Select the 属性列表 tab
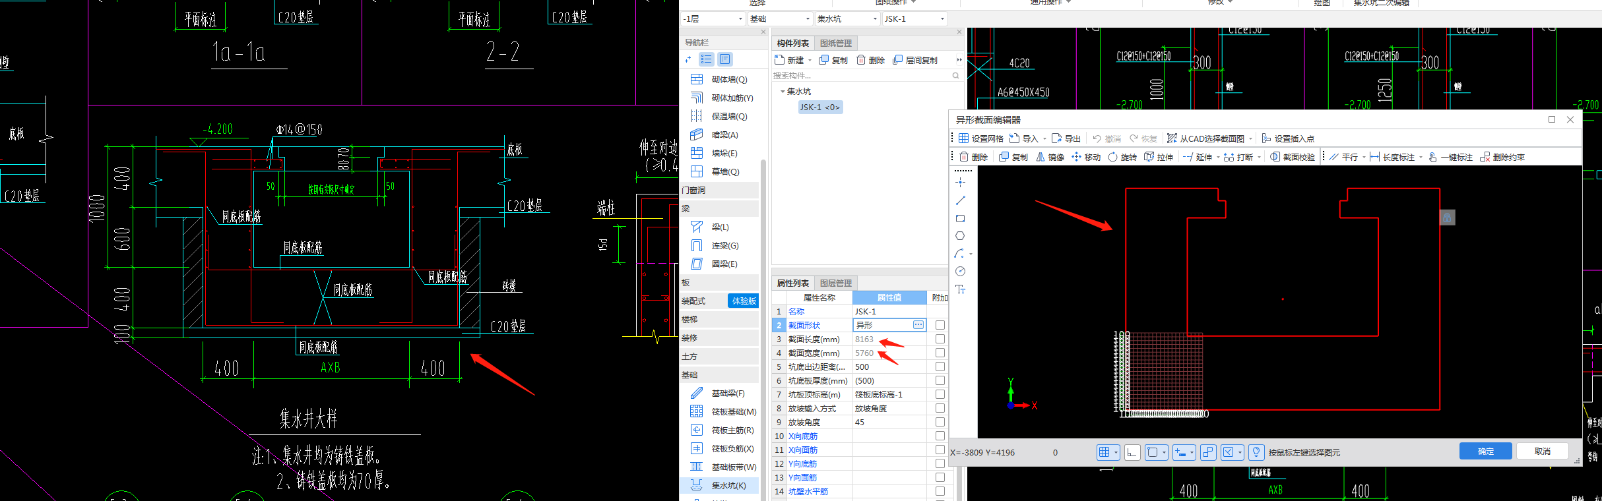1602x501 pixels. pyautogui.click(x=793, y=283)
